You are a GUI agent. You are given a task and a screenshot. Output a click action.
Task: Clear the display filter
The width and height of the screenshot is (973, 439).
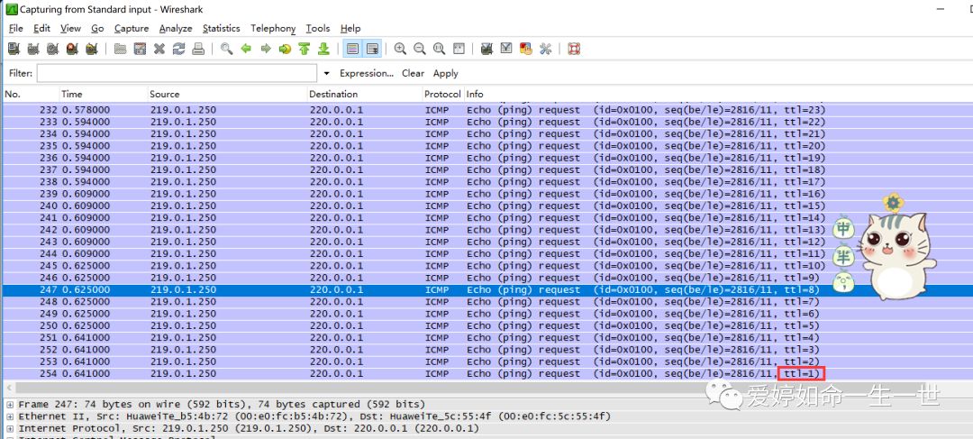pyautogui.click(x=413, y=73)
